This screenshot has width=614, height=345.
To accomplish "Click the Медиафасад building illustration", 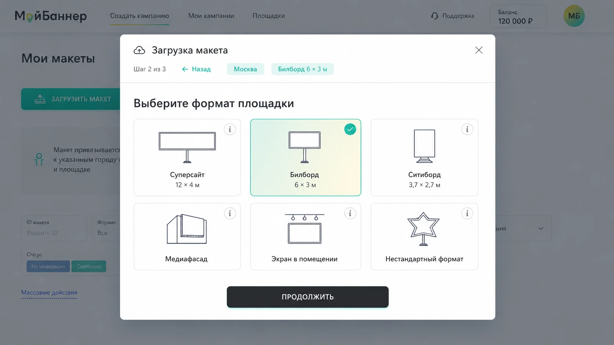I will [187, 229].
